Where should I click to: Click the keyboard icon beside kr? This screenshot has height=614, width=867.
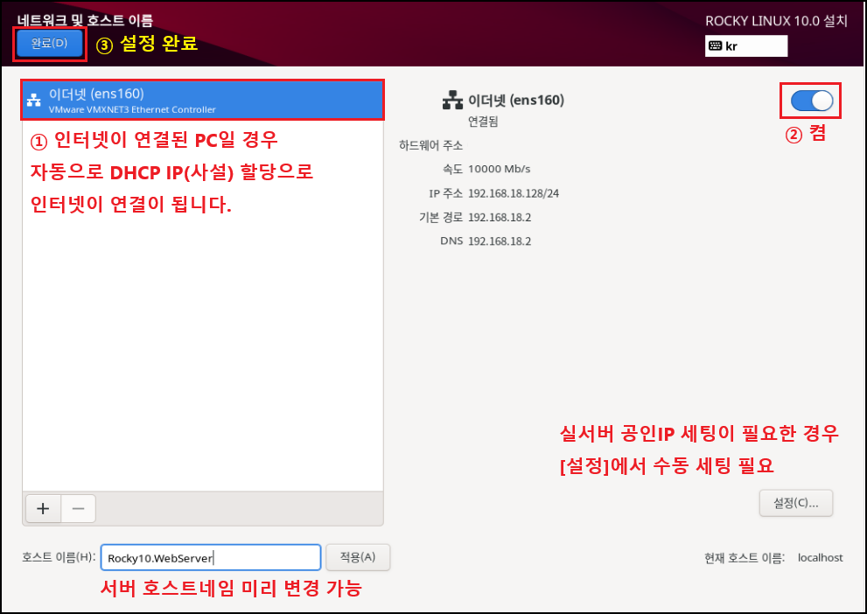(716, 45)
